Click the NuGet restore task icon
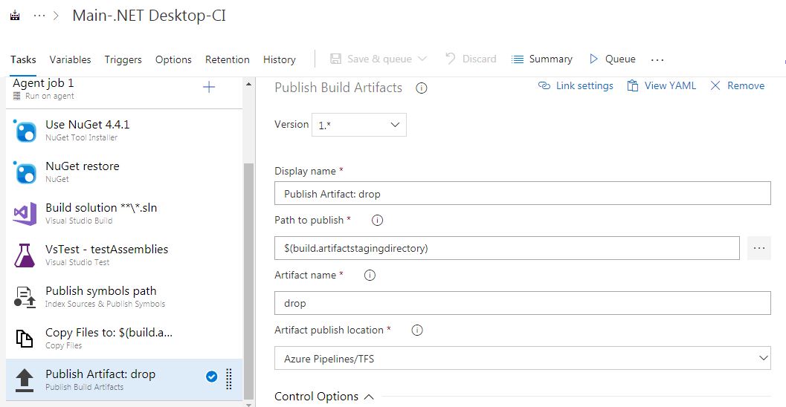 (x=25, y=172)
